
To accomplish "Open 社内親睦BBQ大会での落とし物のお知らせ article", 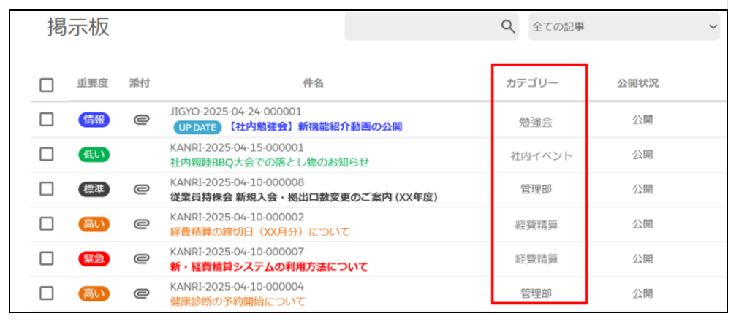I will click(270, 162).
